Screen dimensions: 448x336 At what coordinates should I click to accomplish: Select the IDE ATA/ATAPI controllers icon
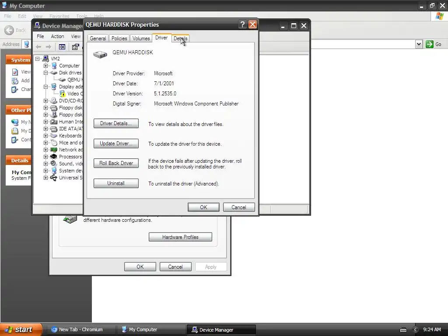click(x=54, y=129)
